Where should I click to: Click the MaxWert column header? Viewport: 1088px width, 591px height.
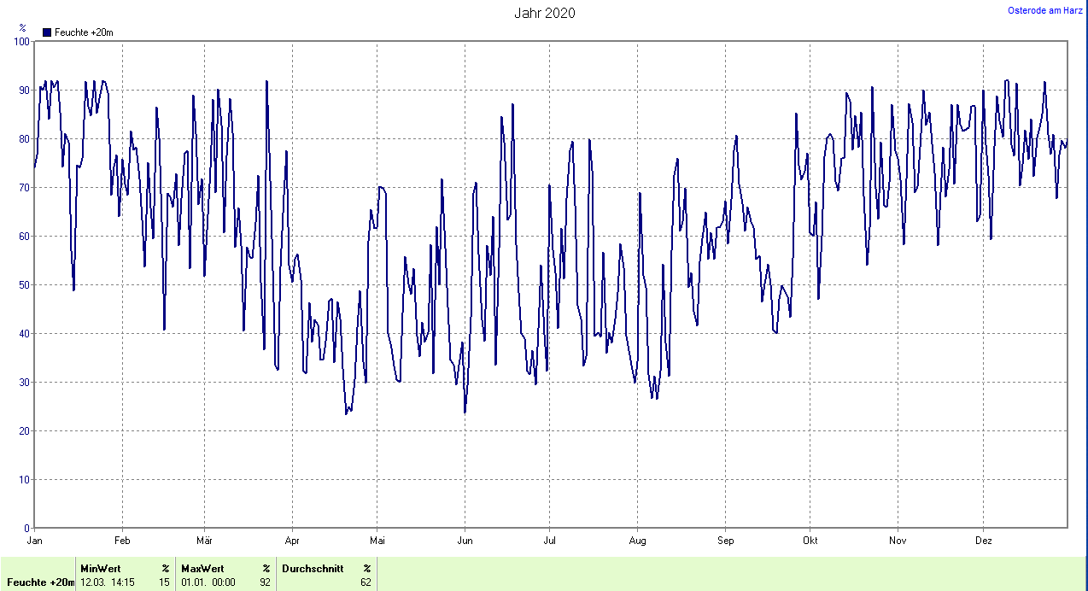tap(202, 568)
